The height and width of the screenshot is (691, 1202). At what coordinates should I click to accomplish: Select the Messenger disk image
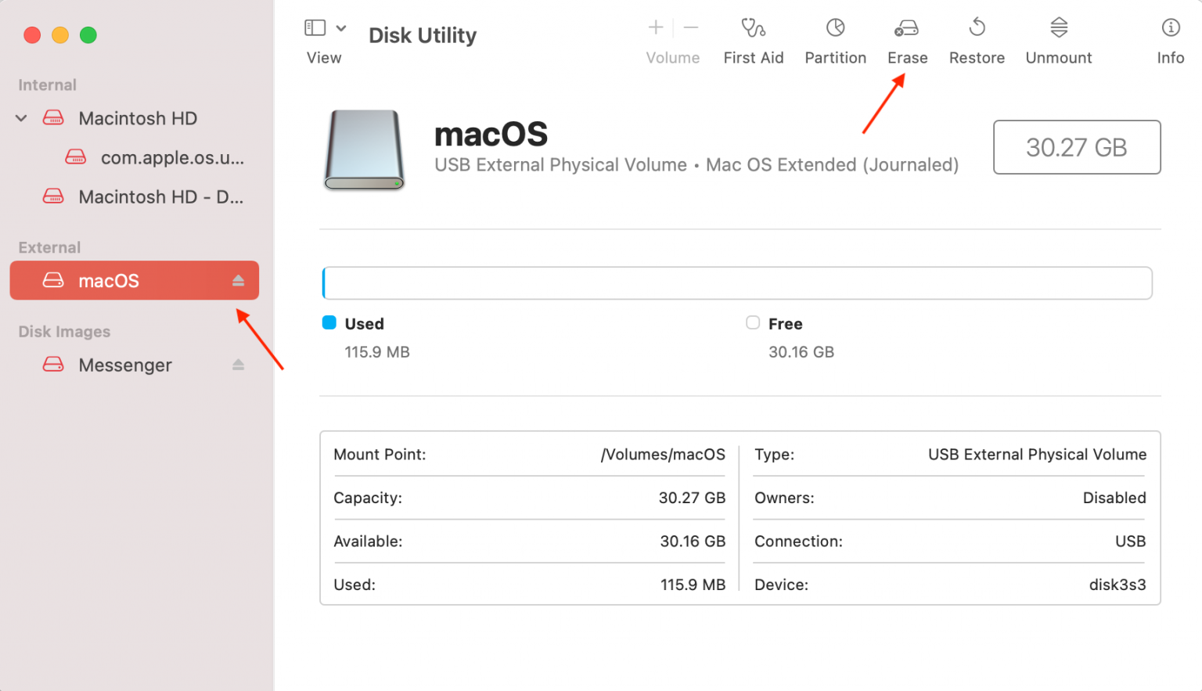pos(124,364)
